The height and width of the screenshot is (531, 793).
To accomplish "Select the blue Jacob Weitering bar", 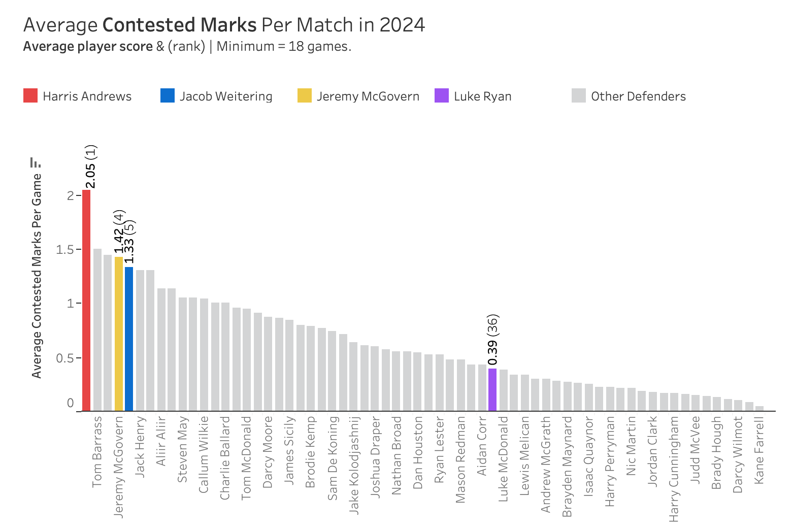I will tap(129, 339).
